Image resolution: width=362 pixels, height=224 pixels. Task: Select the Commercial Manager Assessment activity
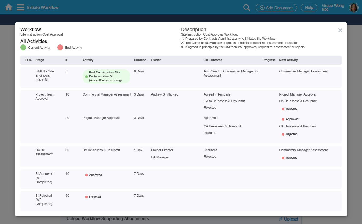click(x=107, y=94)
